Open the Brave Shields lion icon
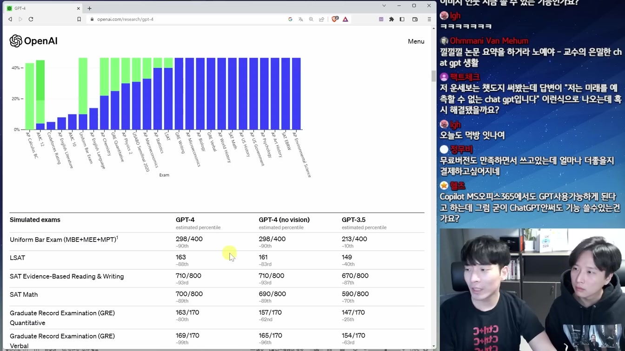 (x=335, y=19)
